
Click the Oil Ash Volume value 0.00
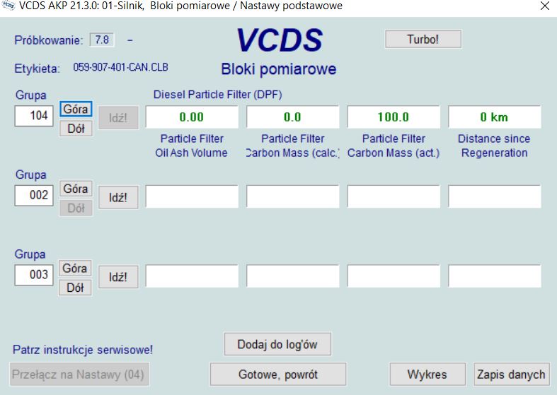pos(192,117)
